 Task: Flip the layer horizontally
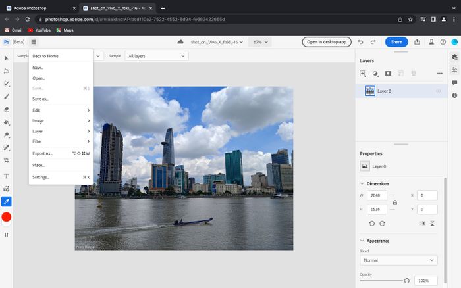pyautogui.click(x=421, y=224)
